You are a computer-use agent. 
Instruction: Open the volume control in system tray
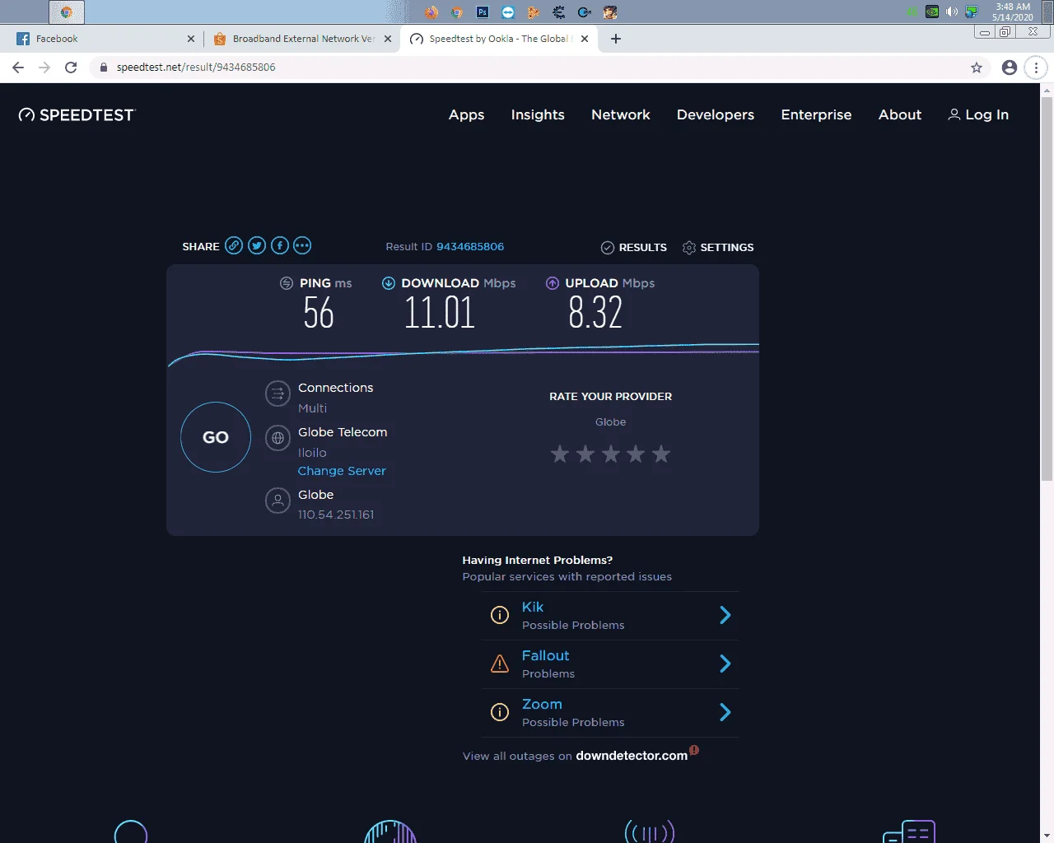pyautogui.click(x=952, y=12)
